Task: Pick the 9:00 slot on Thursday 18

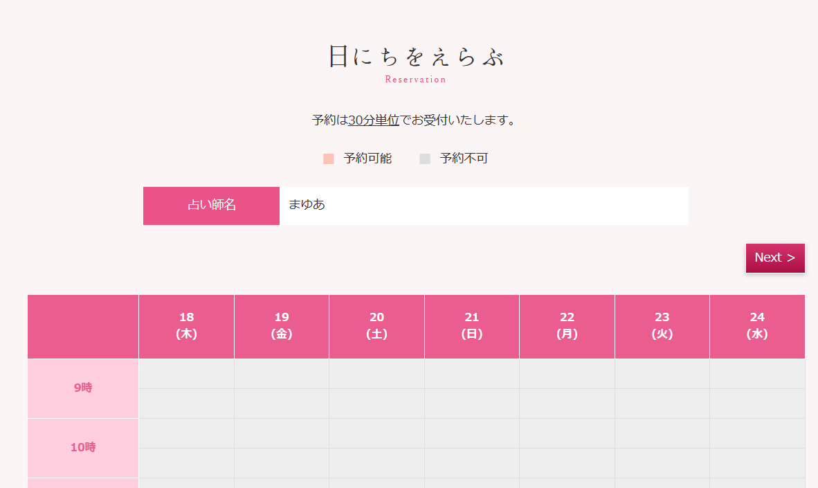Action: [x=186, y=374]
